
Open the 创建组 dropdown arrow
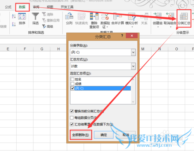pyautogui.click(x=158, y=27)
